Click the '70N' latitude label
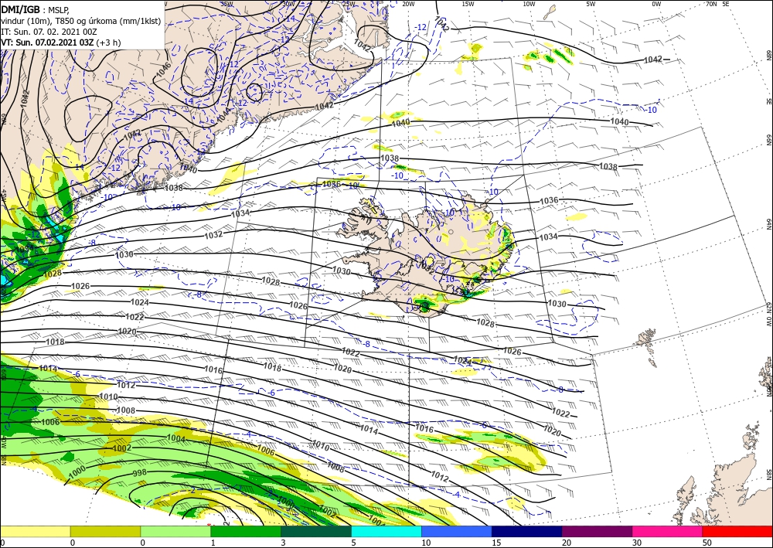Viewport: 773px width, 548px height. click(711, 4)
